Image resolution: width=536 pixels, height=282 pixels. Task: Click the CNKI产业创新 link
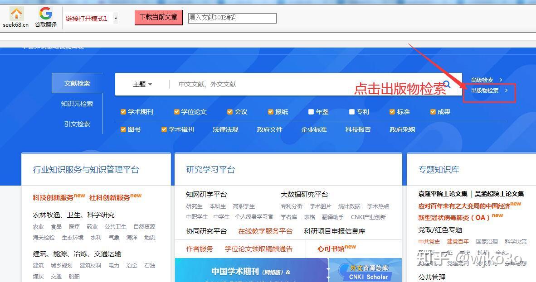(368, 217)
